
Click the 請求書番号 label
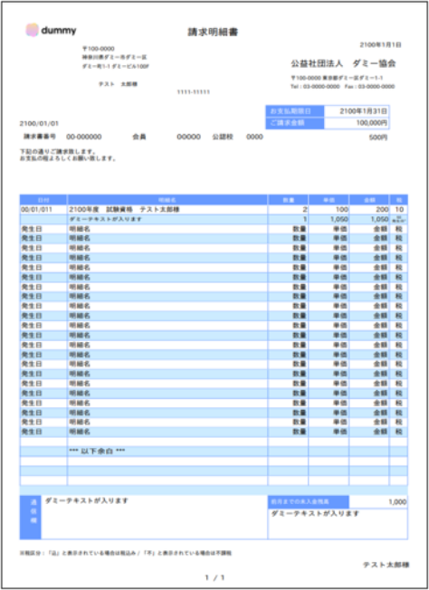(40, 137)
